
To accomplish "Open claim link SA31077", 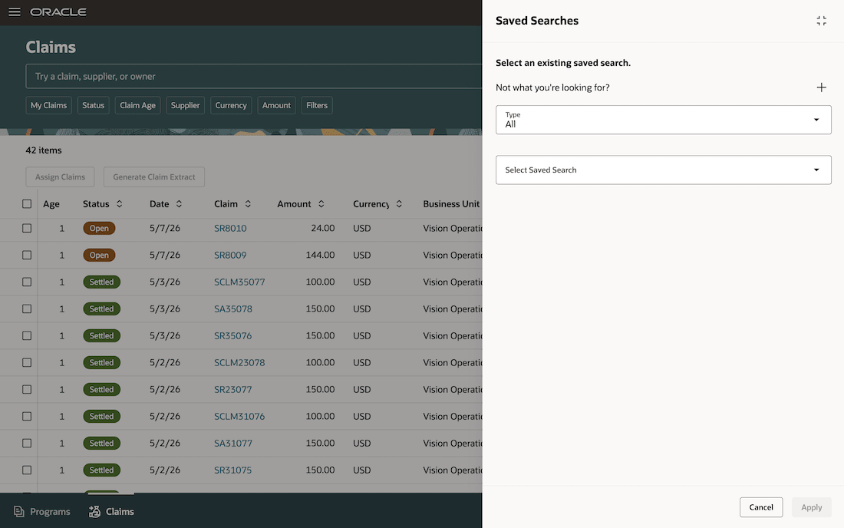I will pos(233,444).
